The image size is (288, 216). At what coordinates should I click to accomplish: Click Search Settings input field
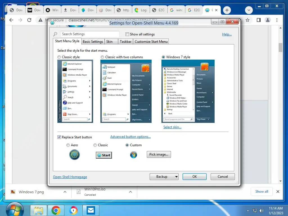[x=90, y=34]
